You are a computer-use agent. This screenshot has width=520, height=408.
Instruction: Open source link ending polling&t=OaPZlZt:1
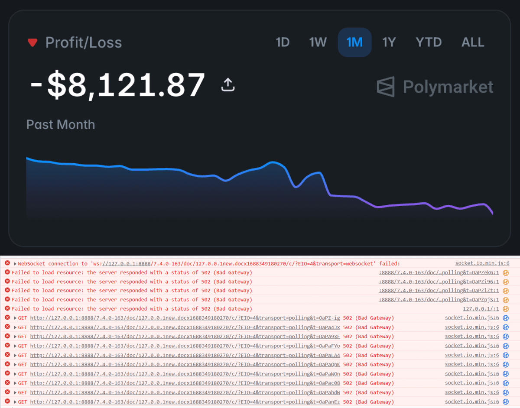coord(439,291)
